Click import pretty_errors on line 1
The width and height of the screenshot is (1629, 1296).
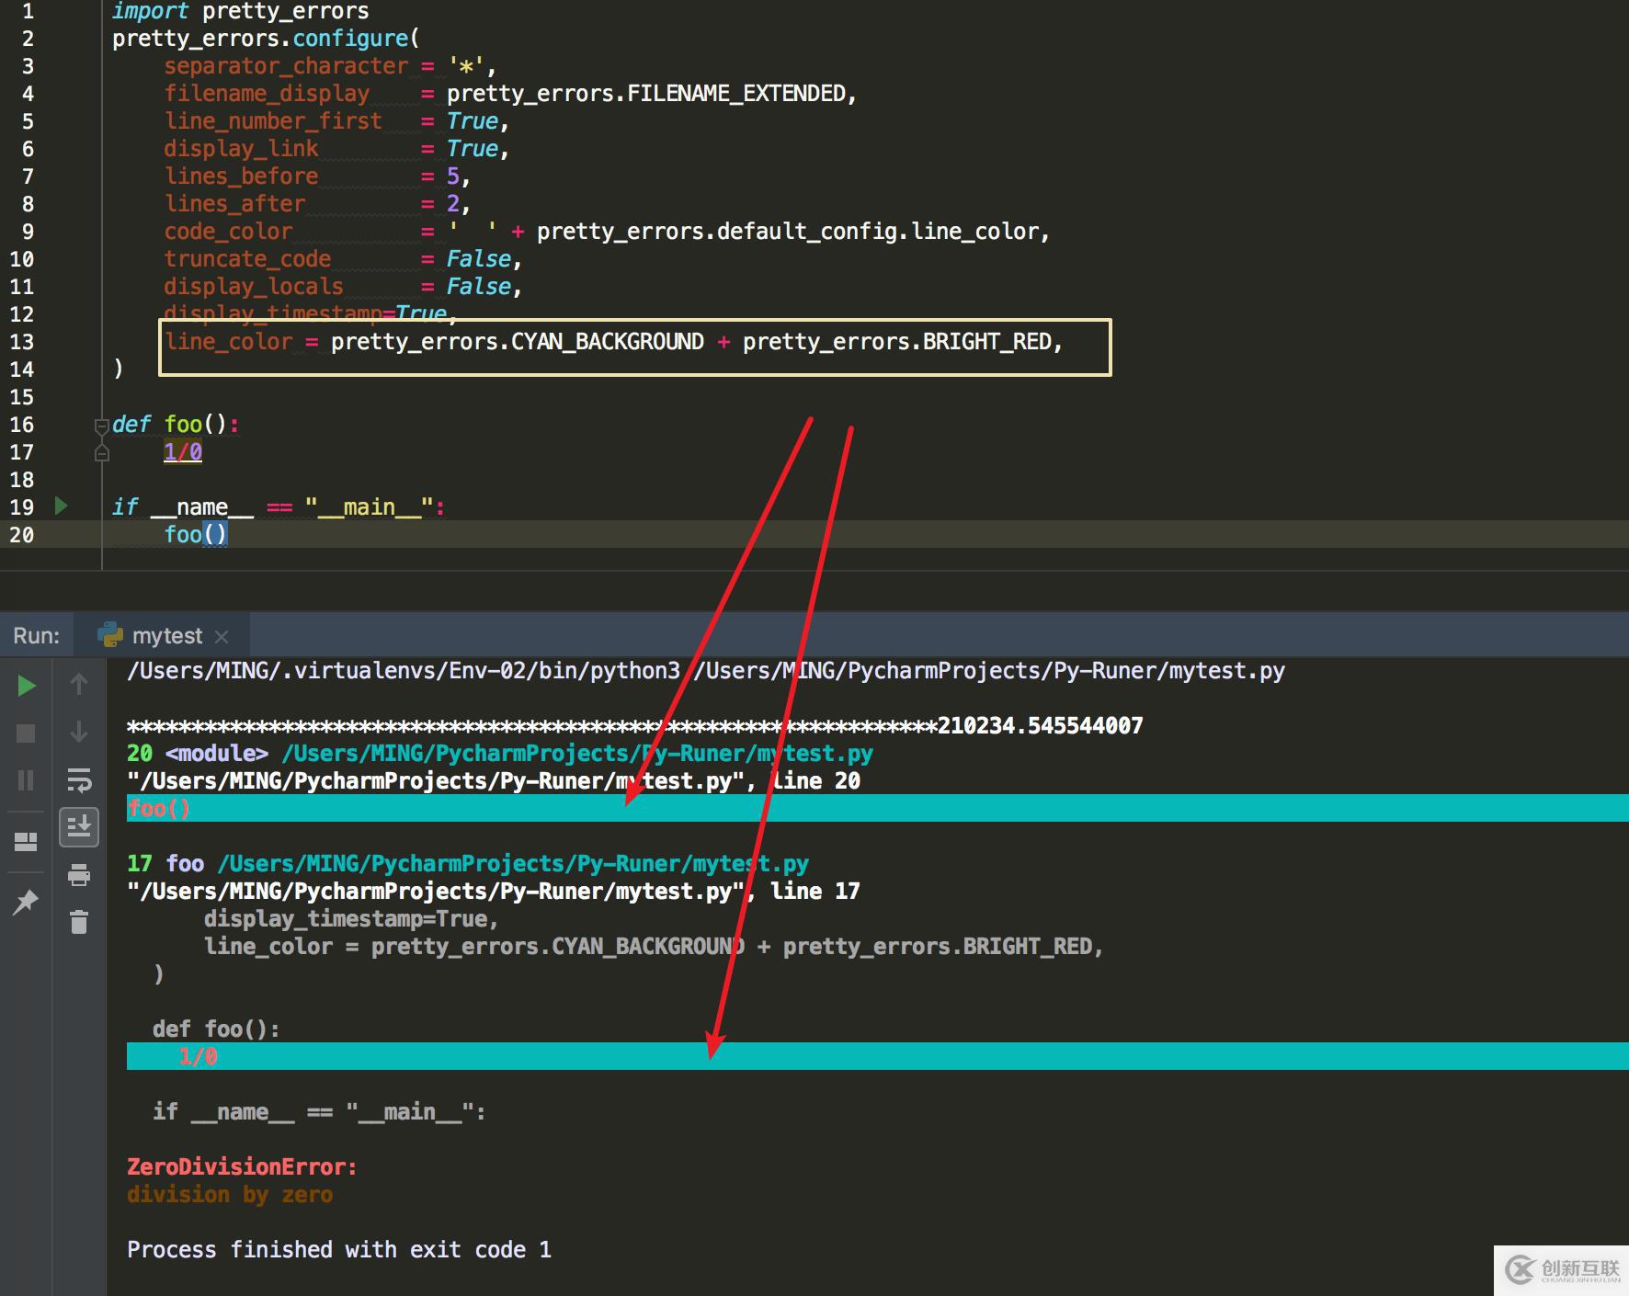tap(240, 12)
